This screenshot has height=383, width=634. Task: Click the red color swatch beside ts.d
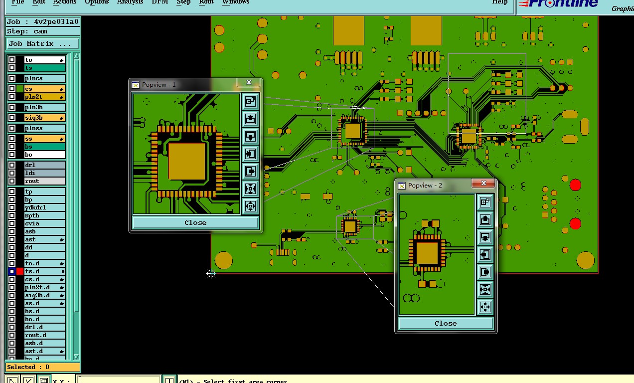point(20,271)
